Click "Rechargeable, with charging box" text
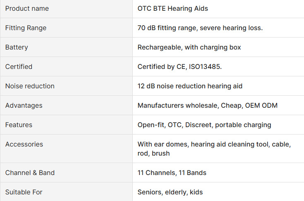Screen dimensions: 304x201 (x=189, y=47)
